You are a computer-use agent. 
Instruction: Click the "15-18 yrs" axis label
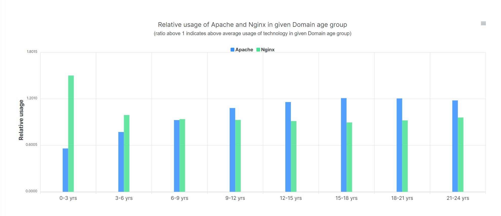347,198
